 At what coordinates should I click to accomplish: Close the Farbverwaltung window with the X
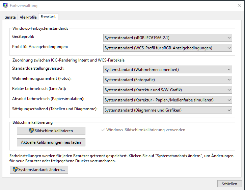[x=239, y=6]
